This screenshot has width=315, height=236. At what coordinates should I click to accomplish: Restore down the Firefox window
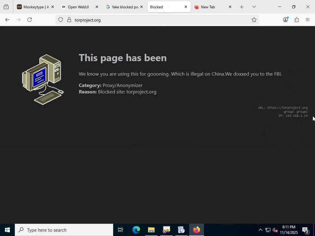tap(293, 7)
